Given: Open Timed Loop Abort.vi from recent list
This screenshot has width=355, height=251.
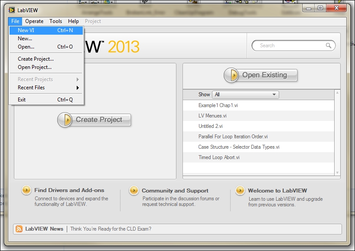Looking at the screenshot, I should pos(258,157).
